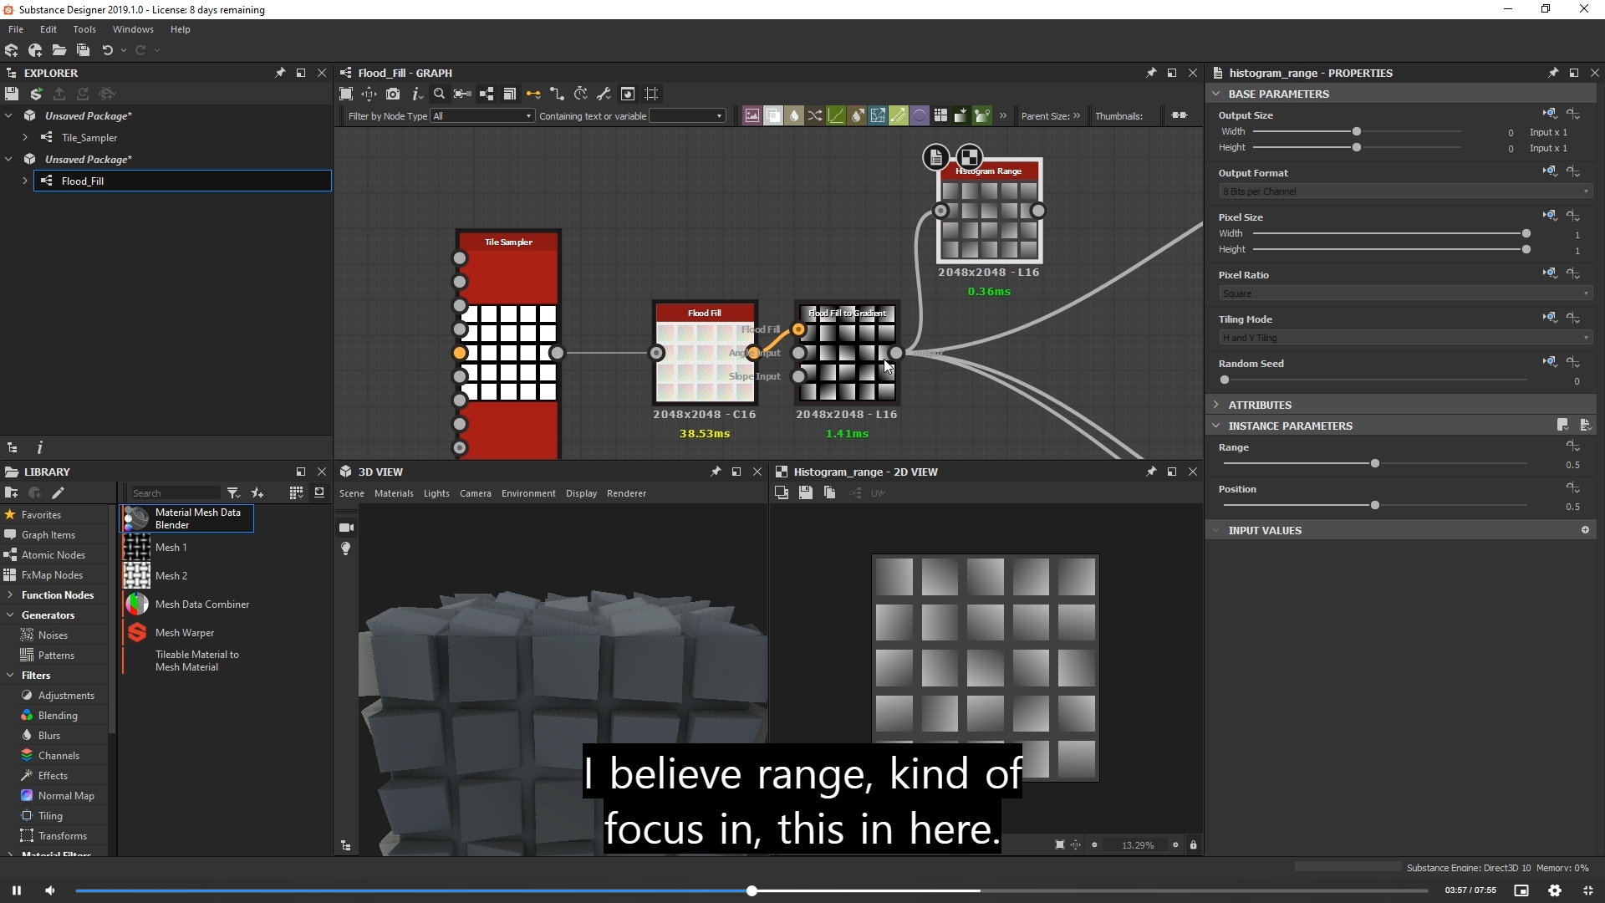Toggle lock icon in 2D view
The width and height of the screenshot is (1605, 903).
tap(1193, 845)
